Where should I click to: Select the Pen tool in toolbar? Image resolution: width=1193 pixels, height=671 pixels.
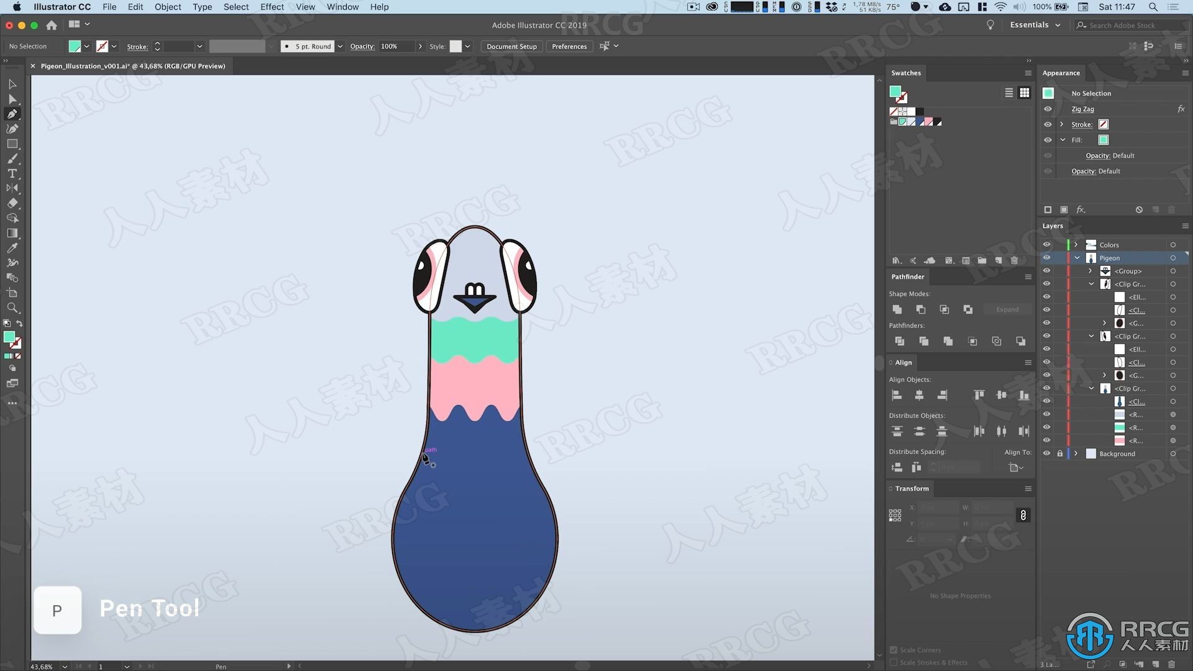12,114
